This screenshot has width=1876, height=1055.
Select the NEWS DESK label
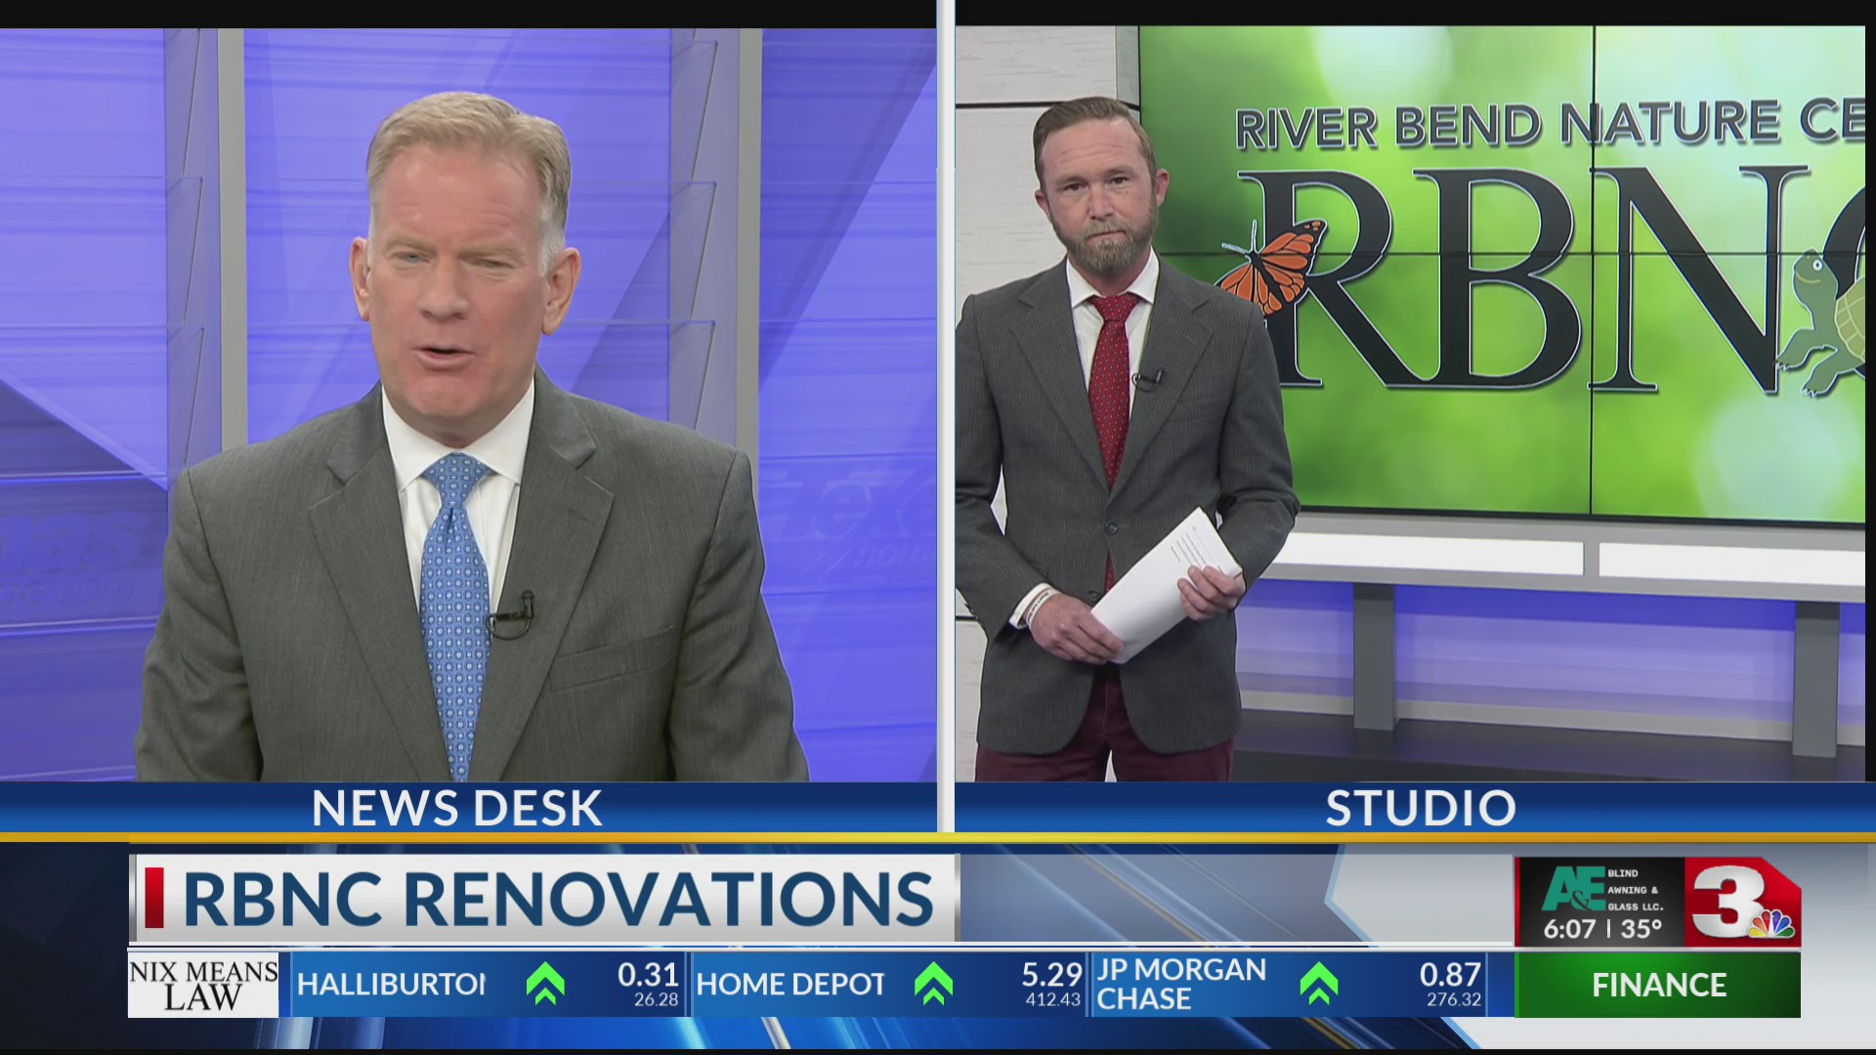tap(456, 808)
